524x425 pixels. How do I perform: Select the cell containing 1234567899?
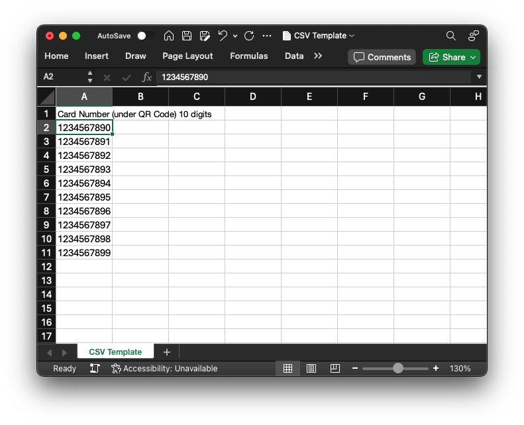(x=84, y=253)
